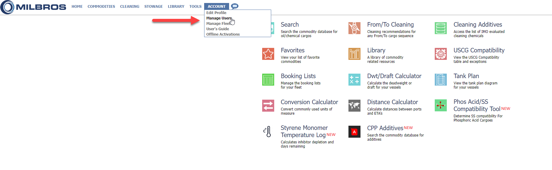552x170 pixels.
Task: Open the Cleaning Additives barrel icon
Action: click(440, 28)
